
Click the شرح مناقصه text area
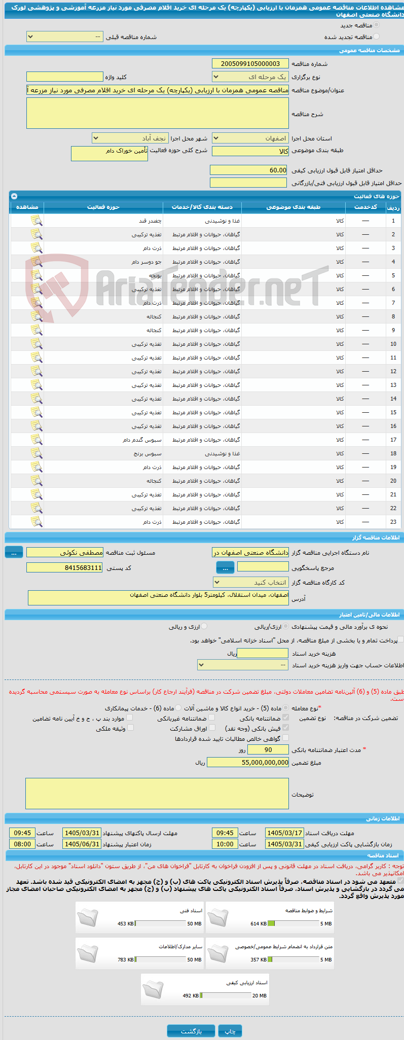click(x=158, y=113)
